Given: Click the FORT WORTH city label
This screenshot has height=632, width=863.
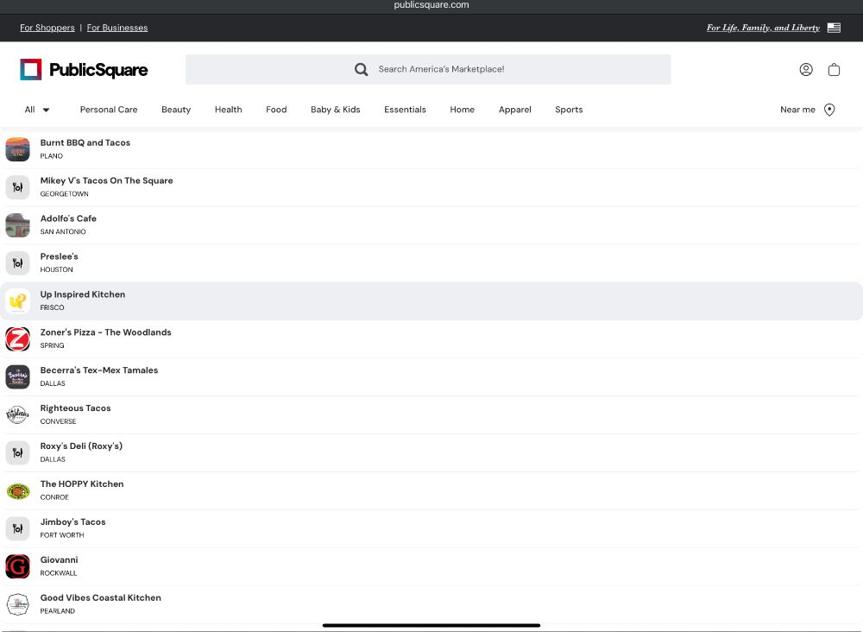Looking at the screenshot, I should pos(62,535).
